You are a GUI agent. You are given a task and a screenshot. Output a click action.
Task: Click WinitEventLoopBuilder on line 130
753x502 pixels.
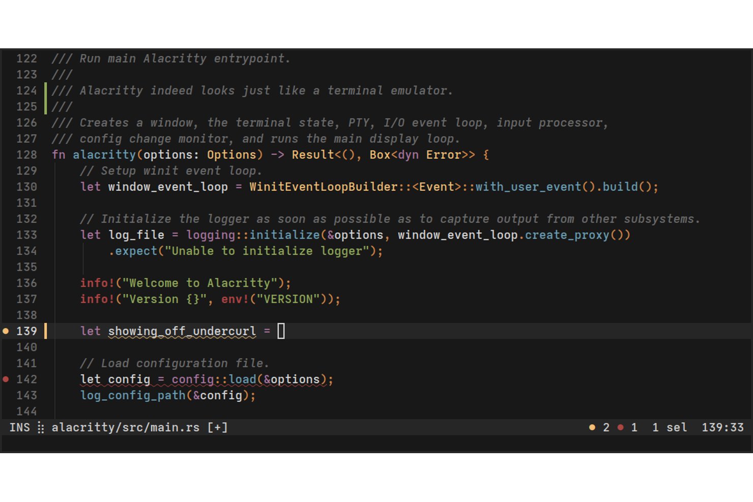click(x=324, y=187)
